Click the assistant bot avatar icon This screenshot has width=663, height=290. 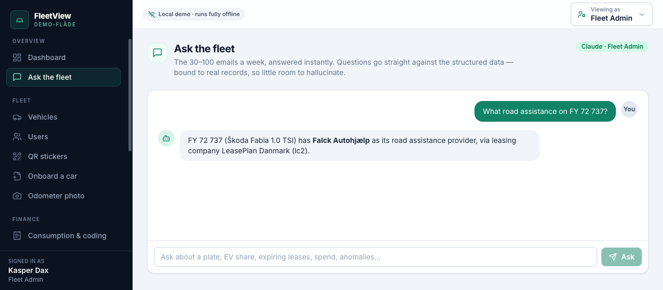click(x=166, y=138)
